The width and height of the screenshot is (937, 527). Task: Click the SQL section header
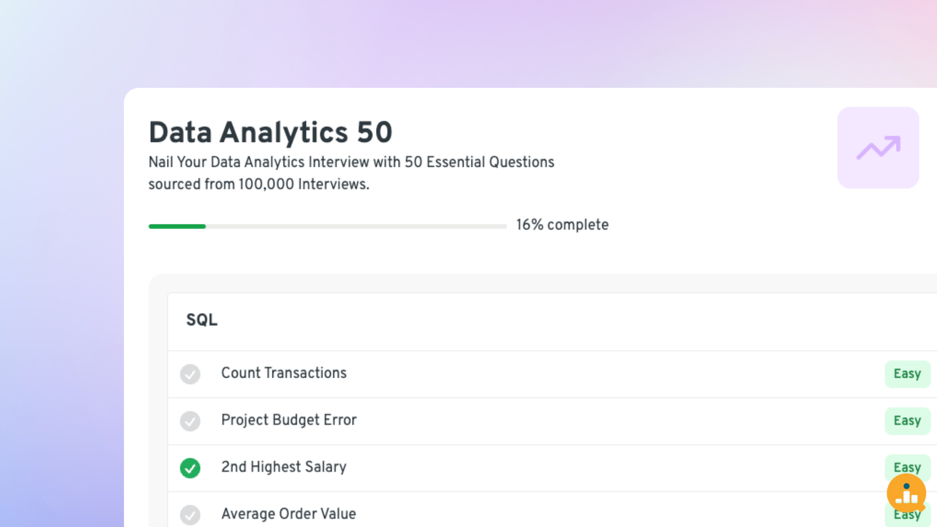[x=202, y=320]
